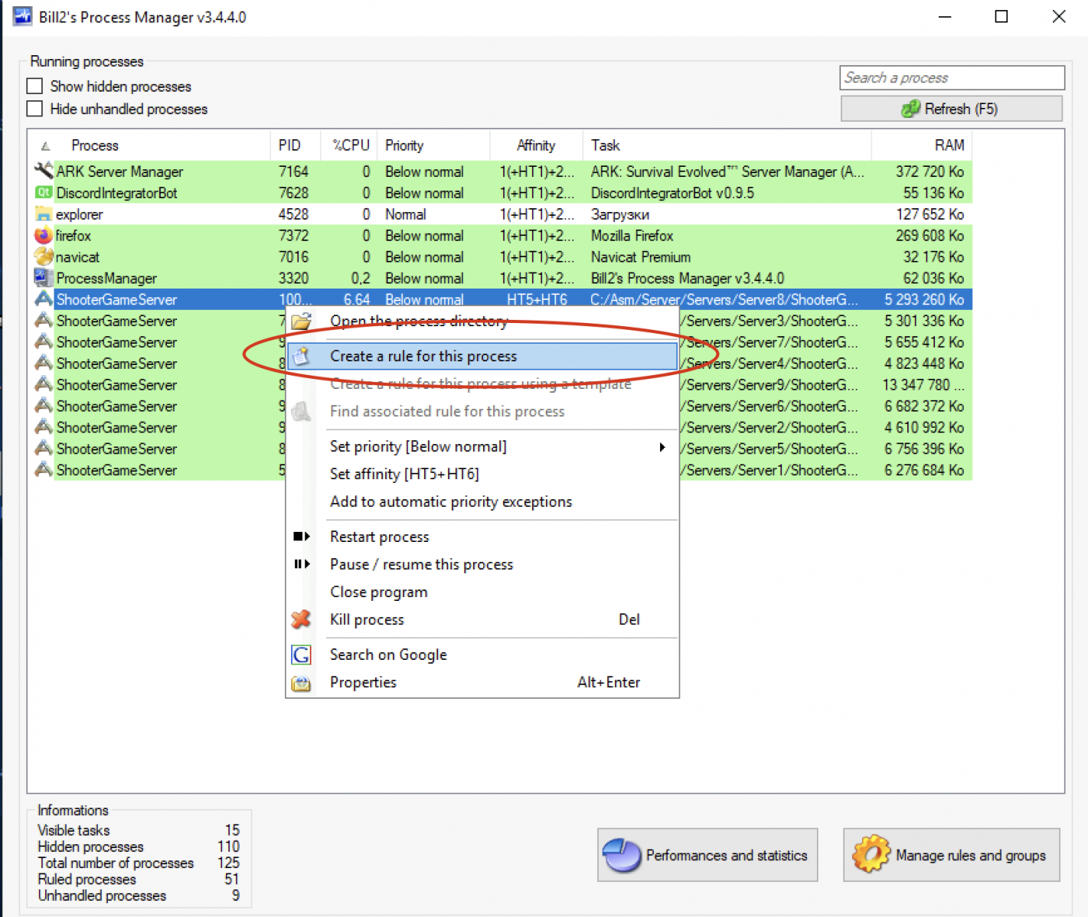Click the firefox process icon
1088x917 pixels.
(43, 236)
